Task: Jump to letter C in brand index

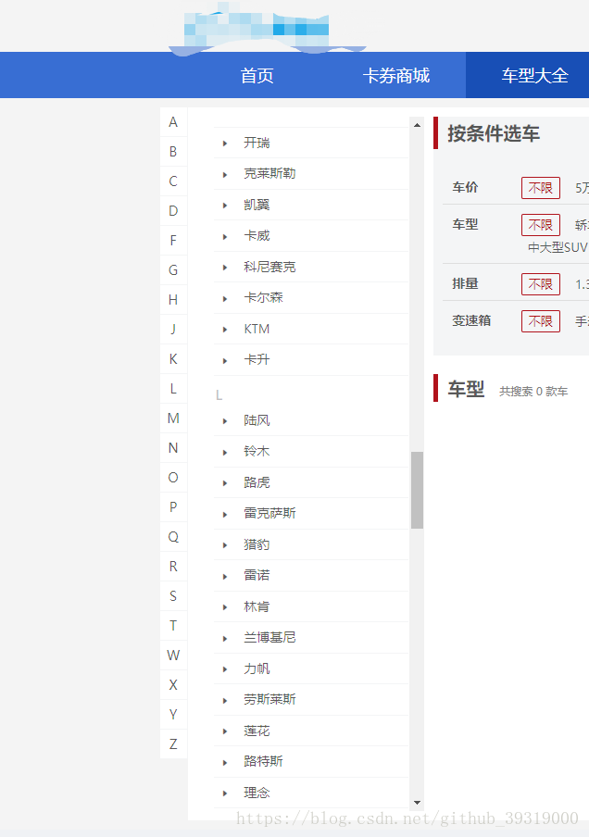Action: [x=173, y=181]
